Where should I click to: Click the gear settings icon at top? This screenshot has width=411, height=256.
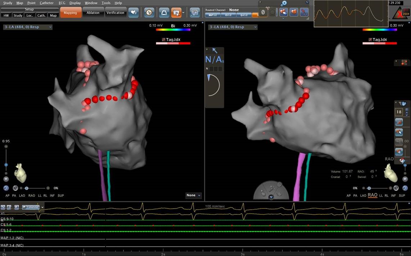coord(284,3)
